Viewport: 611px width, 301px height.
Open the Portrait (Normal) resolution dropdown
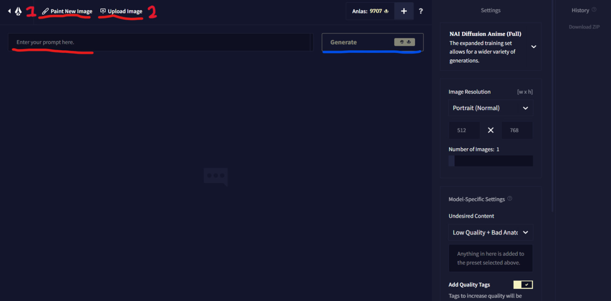(490, 108)
